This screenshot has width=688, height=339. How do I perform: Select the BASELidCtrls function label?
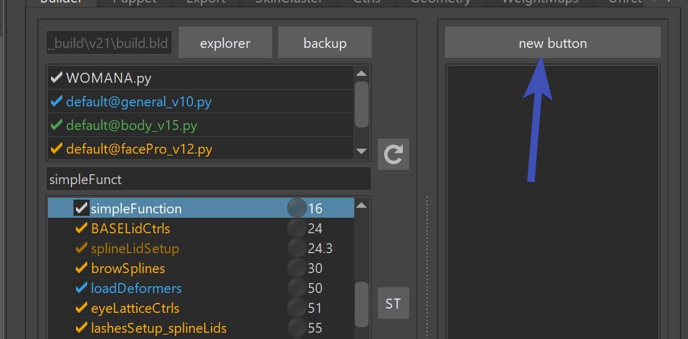[x=130, y=228]
